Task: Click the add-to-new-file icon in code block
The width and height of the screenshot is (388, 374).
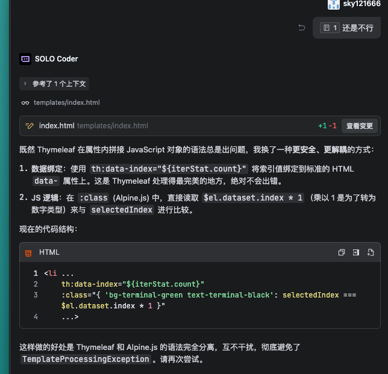Action: point(371,252)
